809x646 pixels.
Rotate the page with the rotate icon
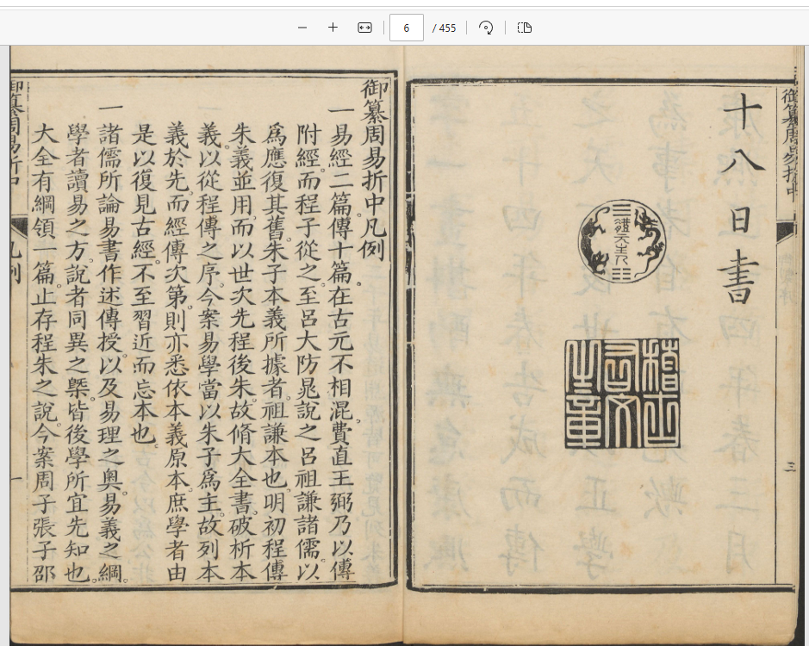point(486,28)
